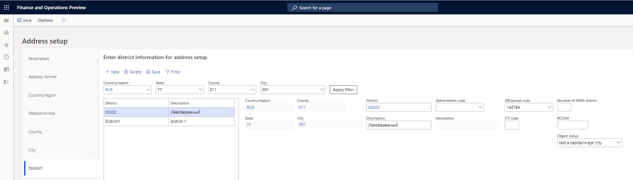The height and width of the screenshot is (180, 633).
Task: Click the RCOAD input field
Action: tap(572, 125)
